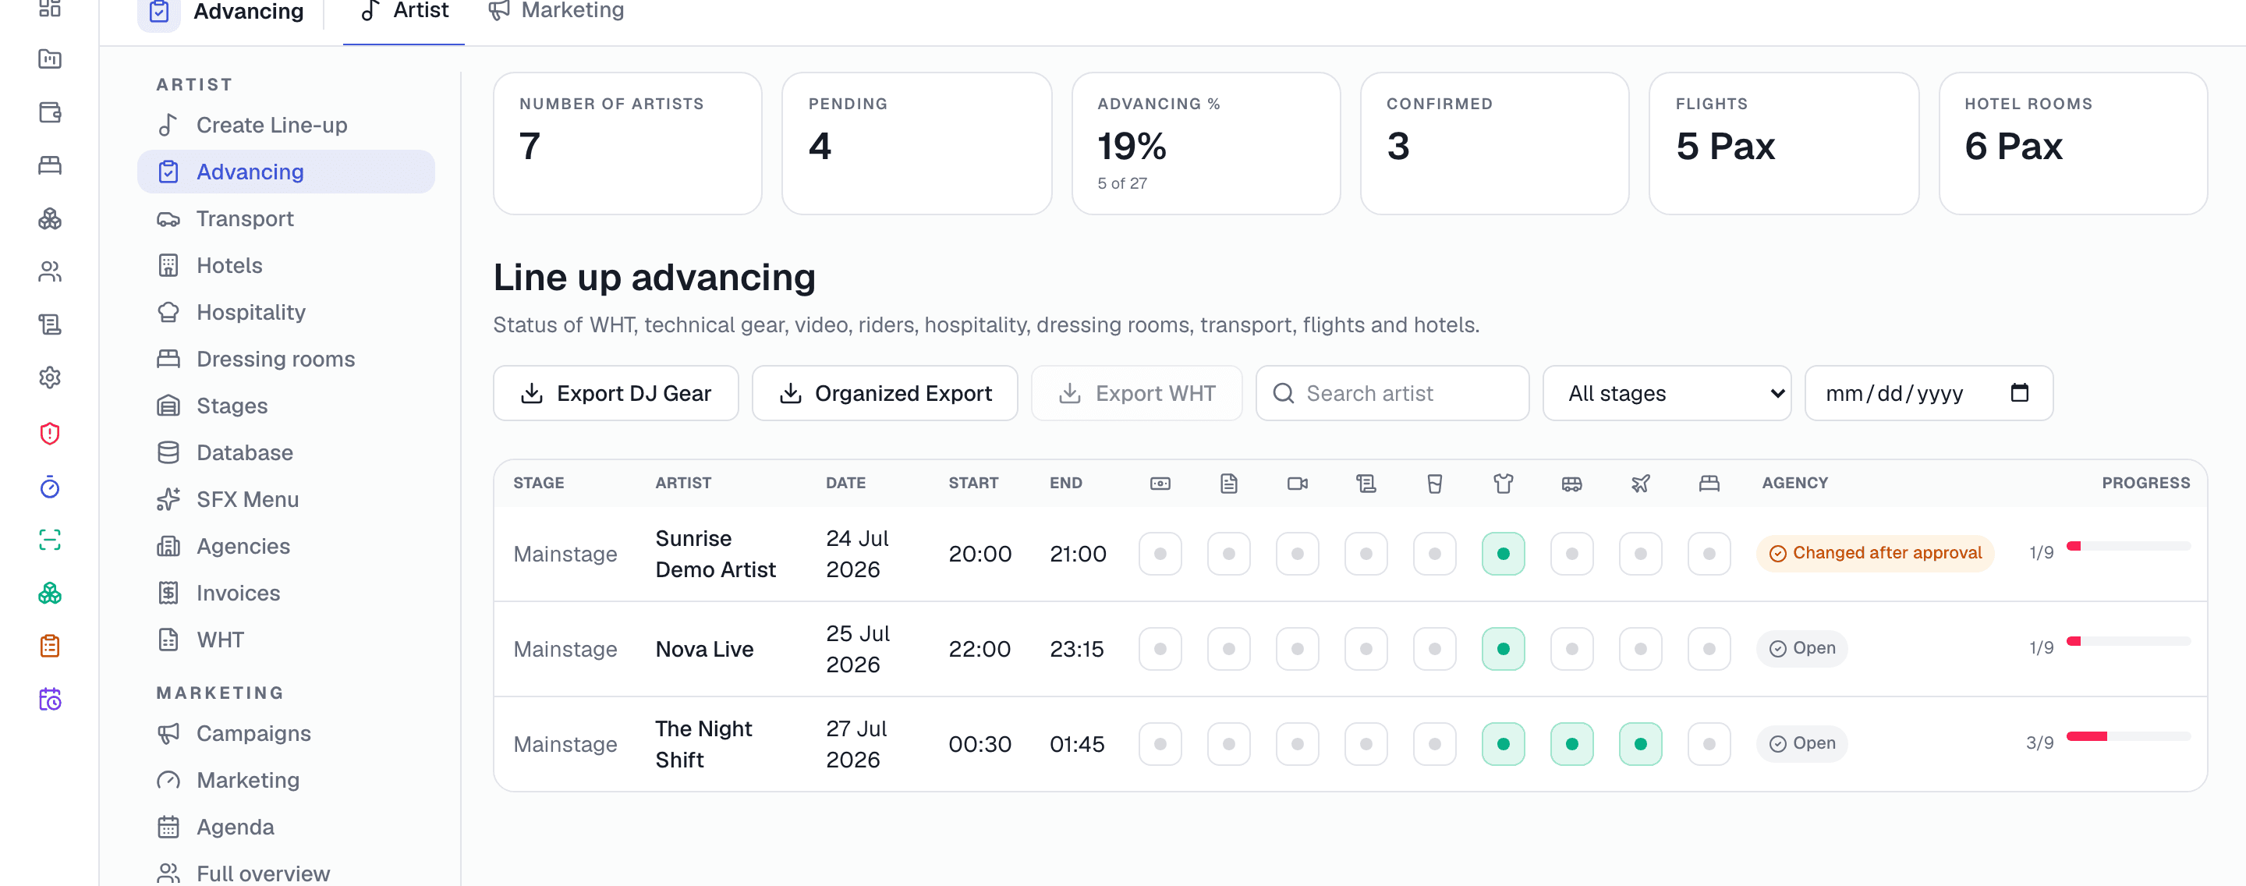Image resolution: width=2246 pixels, height=886 pixels.
Task: Toggle video status for Nova Live
Action: point(1298,649)
